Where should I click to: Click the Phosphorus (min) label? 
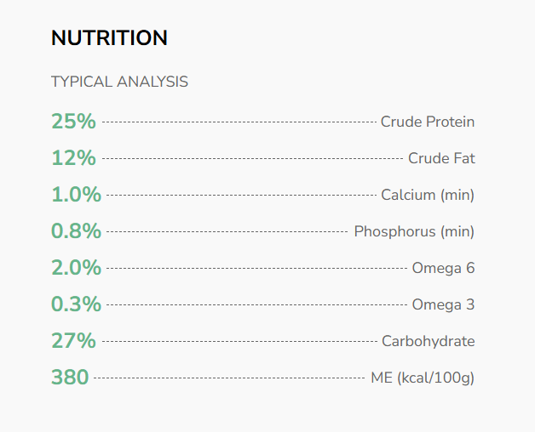point(414,231)
